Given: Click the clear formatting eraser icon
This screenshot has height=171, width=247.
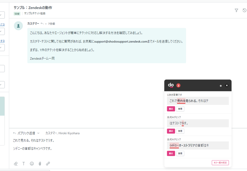Looking at the screenshot, I should coord(16,164).
